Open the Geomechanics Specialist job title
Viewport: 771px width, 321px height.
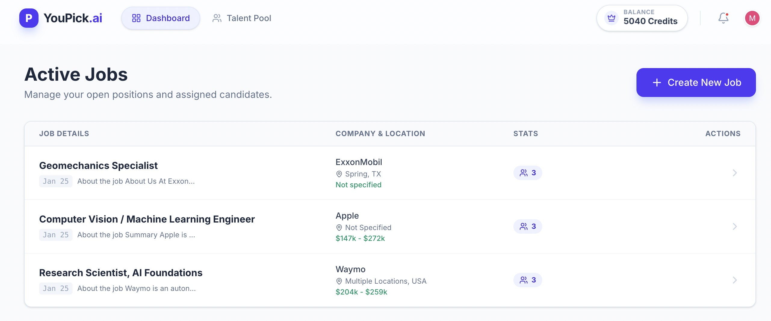click(x=98, y=166)
